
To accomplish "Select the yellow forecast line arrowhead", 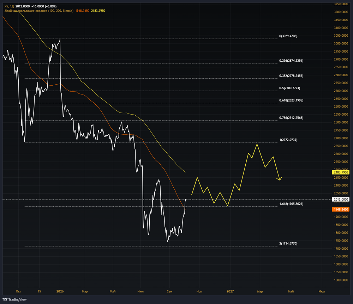I will [279, 179].
